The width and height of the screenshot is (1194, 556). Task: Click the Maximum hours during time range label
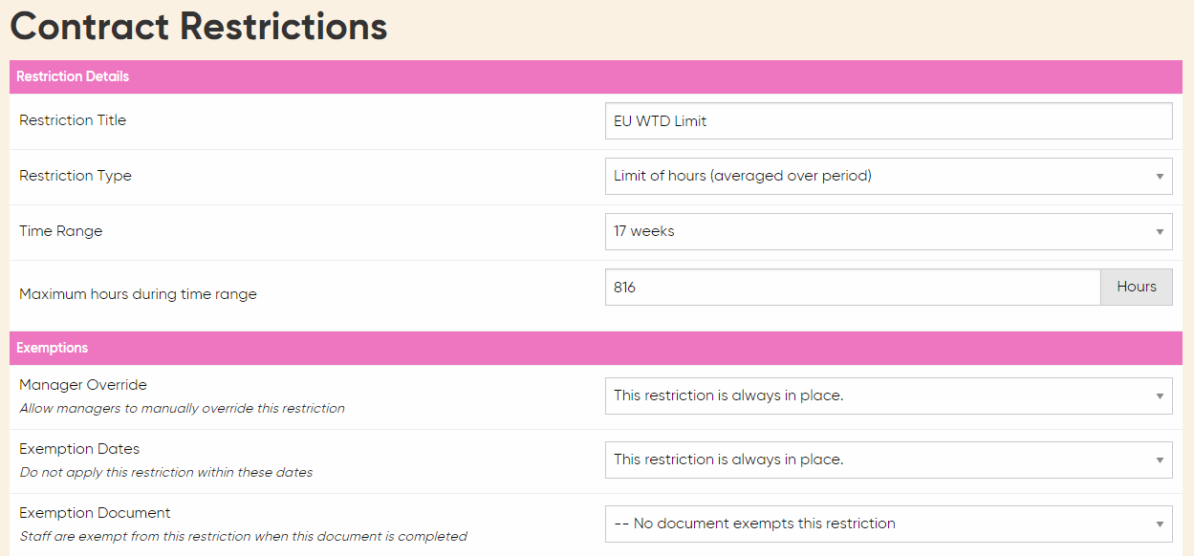point(138,294)
